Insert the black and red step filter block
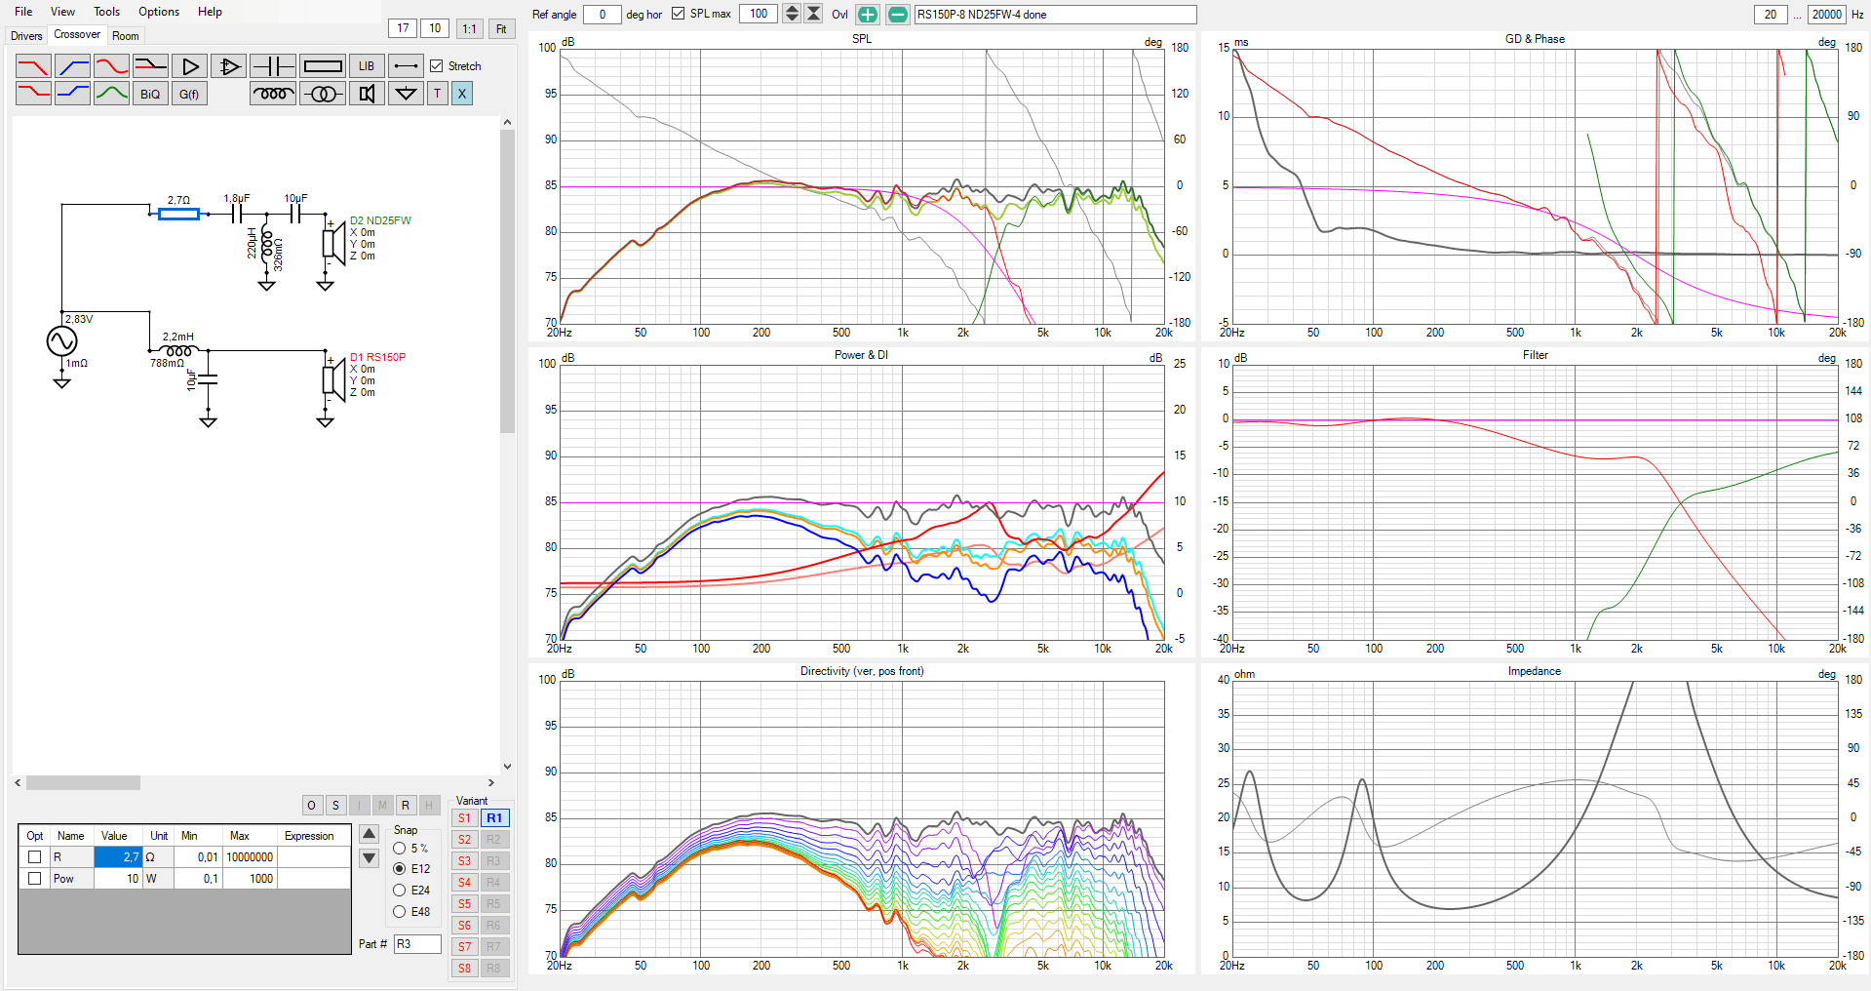Image resolution: width=1871 pixels, height=991 pixels. pos(150,66)
